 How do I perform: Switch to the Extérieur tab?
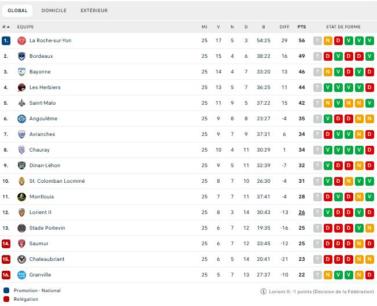pos(94,10)
